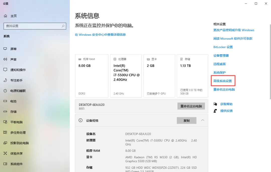271x172 pixels.
Task: Click the 体验共享 share icon
Action: click(x=5, y=153)
